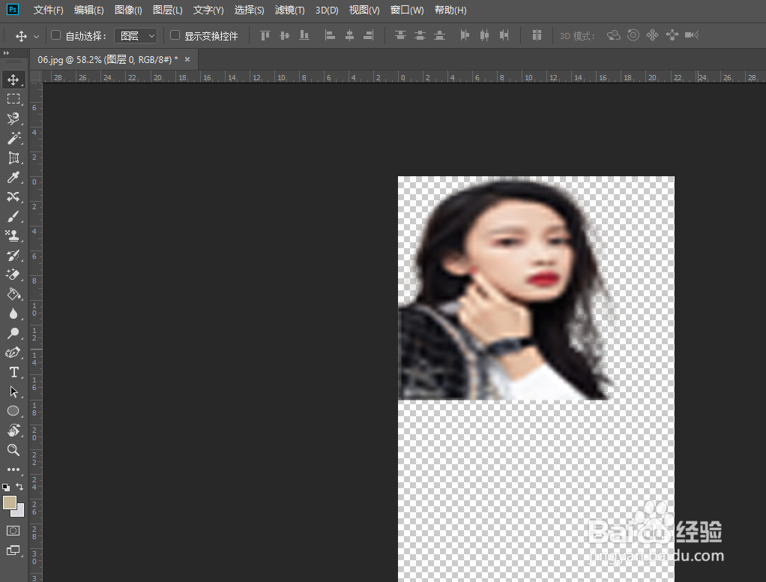The image size is (766, 582).
Task: Align right edges button
Action: tap(369, 35)
